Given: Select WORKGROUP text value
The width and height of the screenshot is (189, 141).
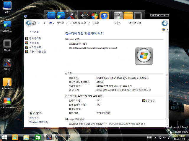Looking at the screenshot, I should (103, 113).
